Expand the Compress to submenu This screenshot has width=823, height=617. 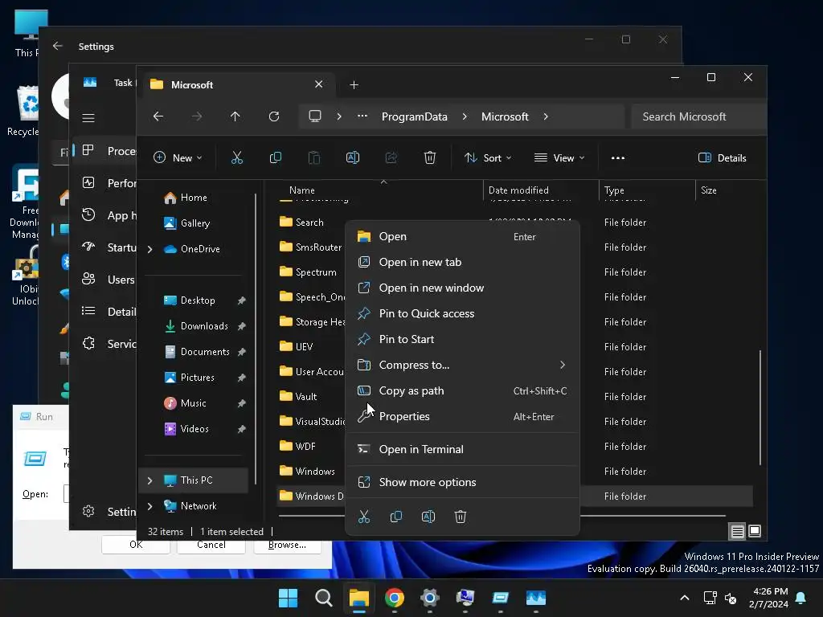(x=563, y=365)
